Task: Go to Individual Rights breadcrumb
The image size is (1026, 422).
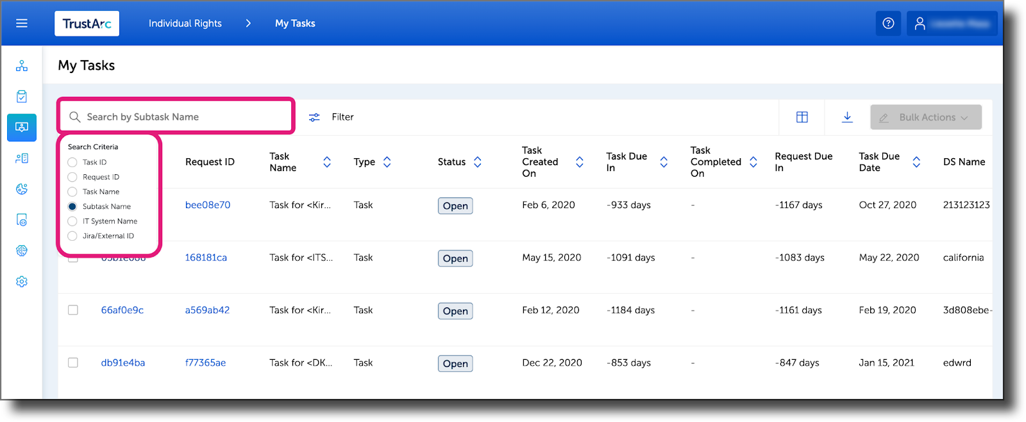Action: tap(185, 24)
